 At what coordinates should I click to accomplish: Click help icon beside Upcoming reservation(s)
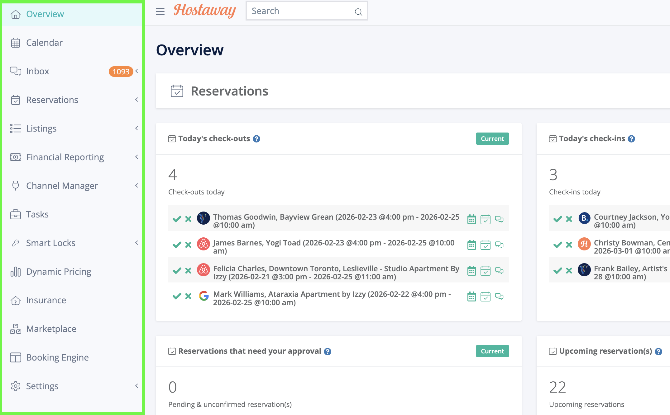[x=658, y=352]
